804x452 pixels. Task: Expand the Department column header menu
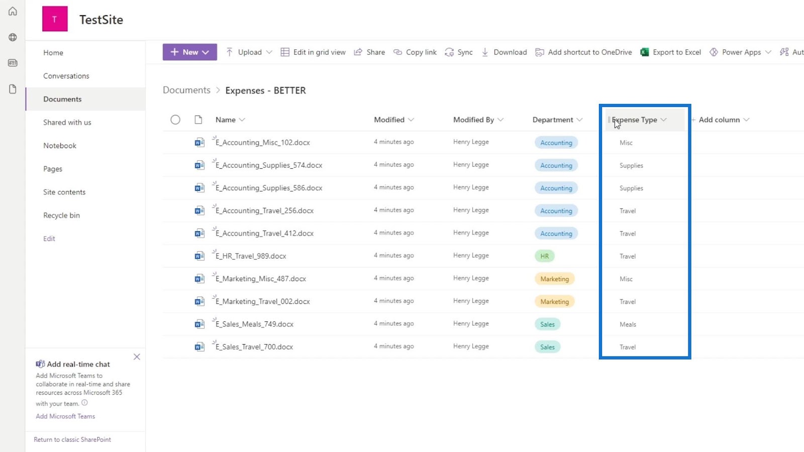click(579, 120)
